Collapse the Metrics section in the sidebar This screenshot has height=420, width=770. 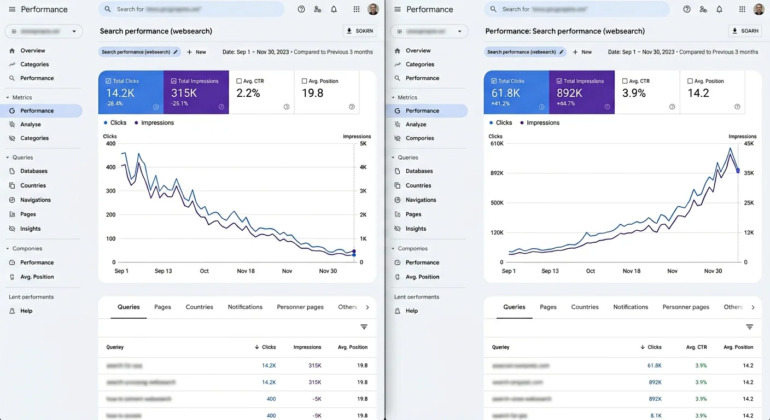[x=8, y=97]
